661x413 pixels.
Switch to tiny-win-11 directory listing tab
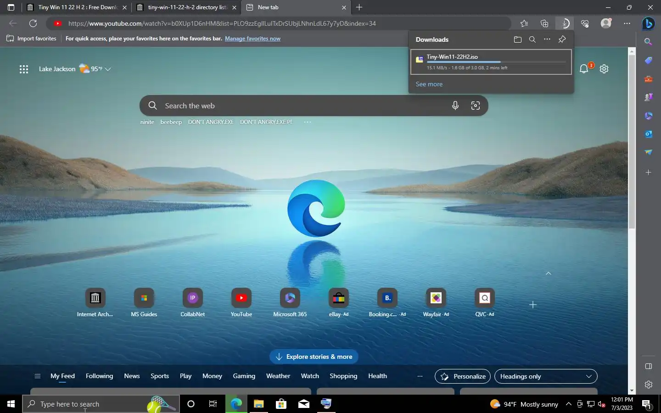(186, 7)
